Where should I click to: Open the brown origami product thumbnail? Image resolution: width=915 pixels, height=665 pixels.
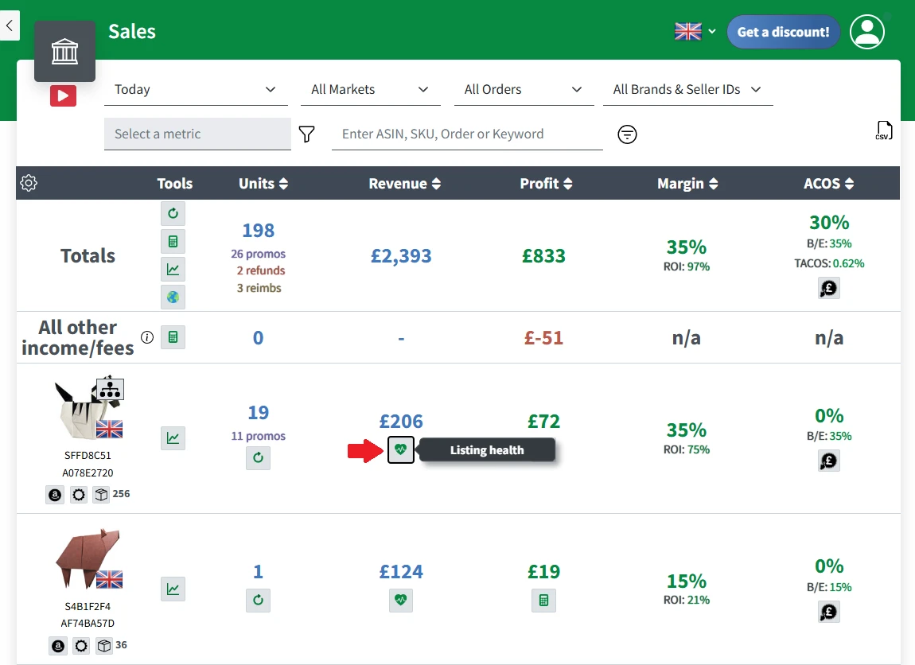(x=89, y=559)
